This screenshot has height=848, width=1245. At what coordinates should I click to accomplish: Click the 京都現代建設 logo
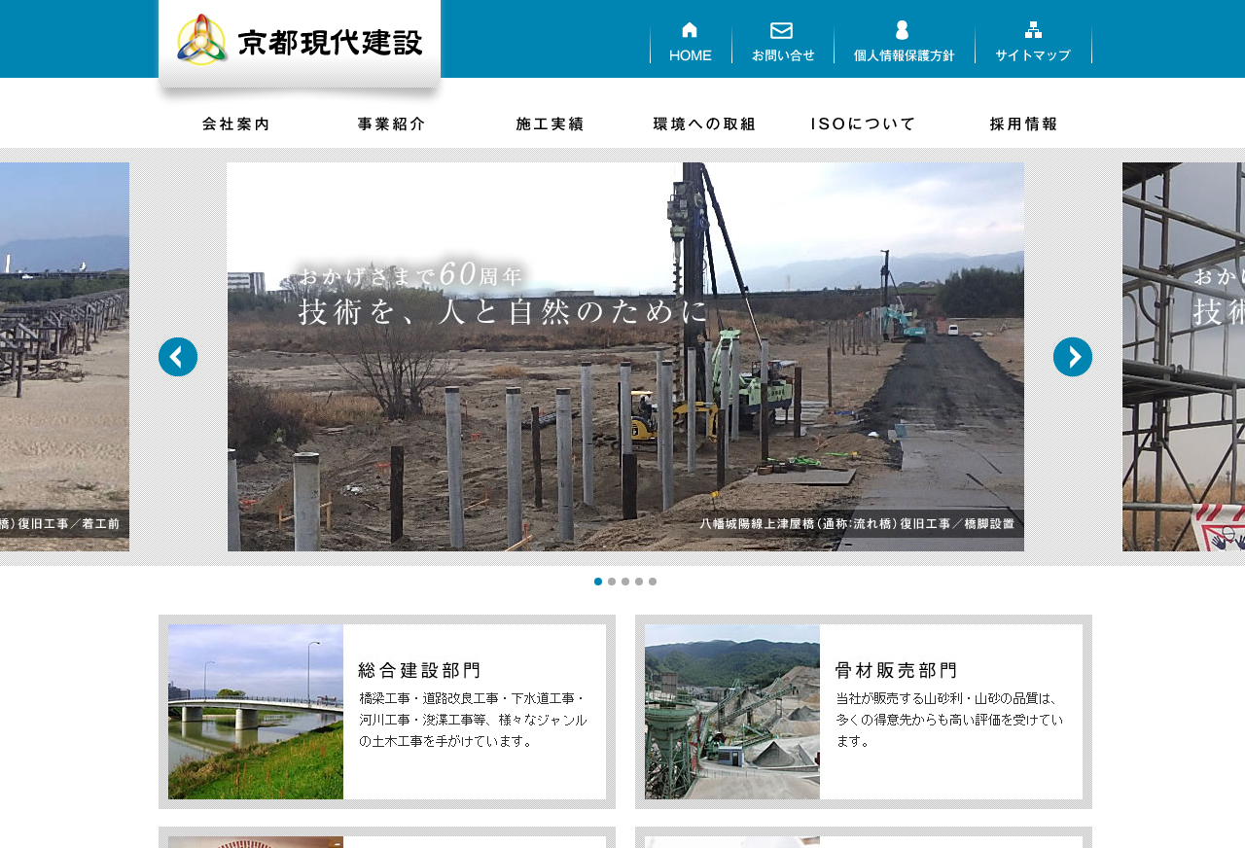pyautogui.click(x=300, y=42)
